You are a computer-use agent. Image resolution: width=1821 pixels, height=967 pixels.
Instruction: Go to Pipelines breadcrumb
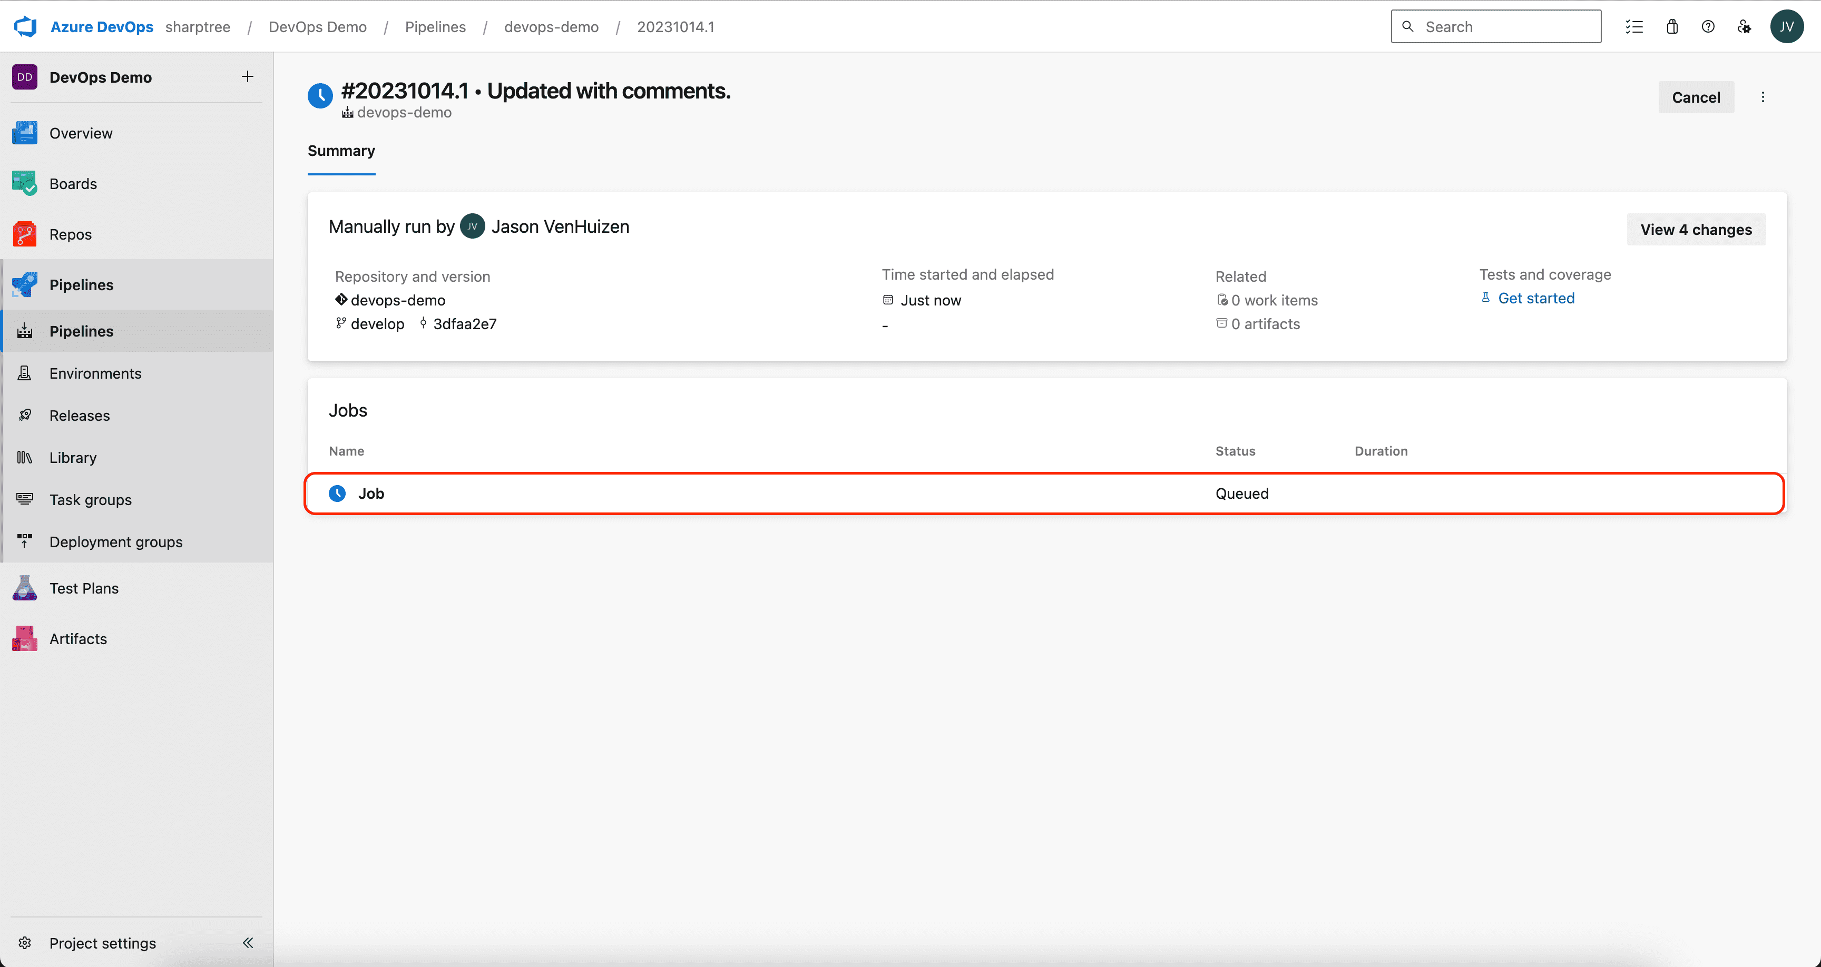click(x=435, y=27)
